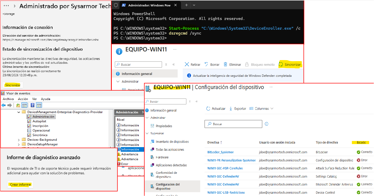Collapse the DeviceManagement-Enterprise-Diagnostics-Provider folder
Image resolution: width=374 pixels, height=196 pixels.
19,112
